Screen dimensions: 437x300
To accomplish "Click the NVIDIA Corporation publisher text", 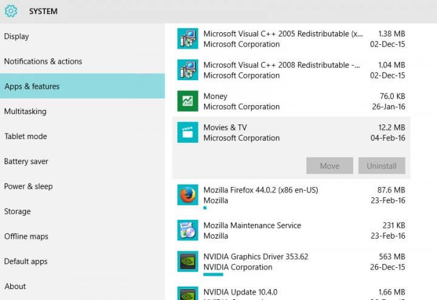I will (238, 267).
